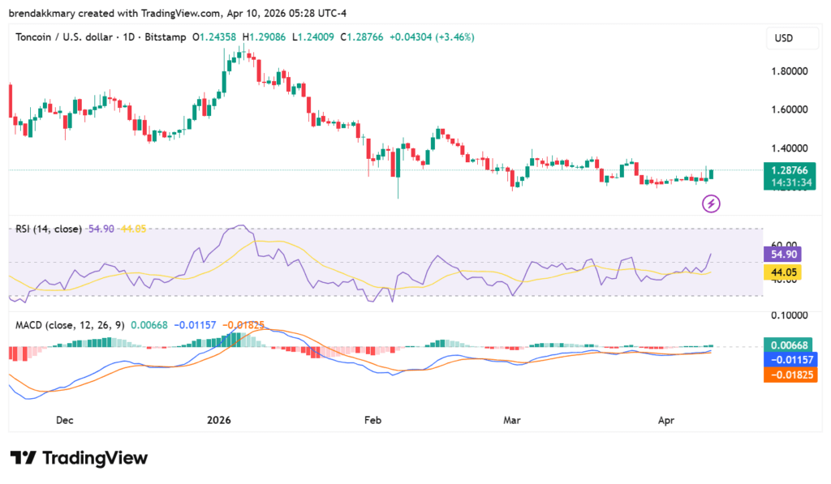Screen dimensions: 831x484
Task: Click 2026 on the date axis
Action: coord(217,420)
